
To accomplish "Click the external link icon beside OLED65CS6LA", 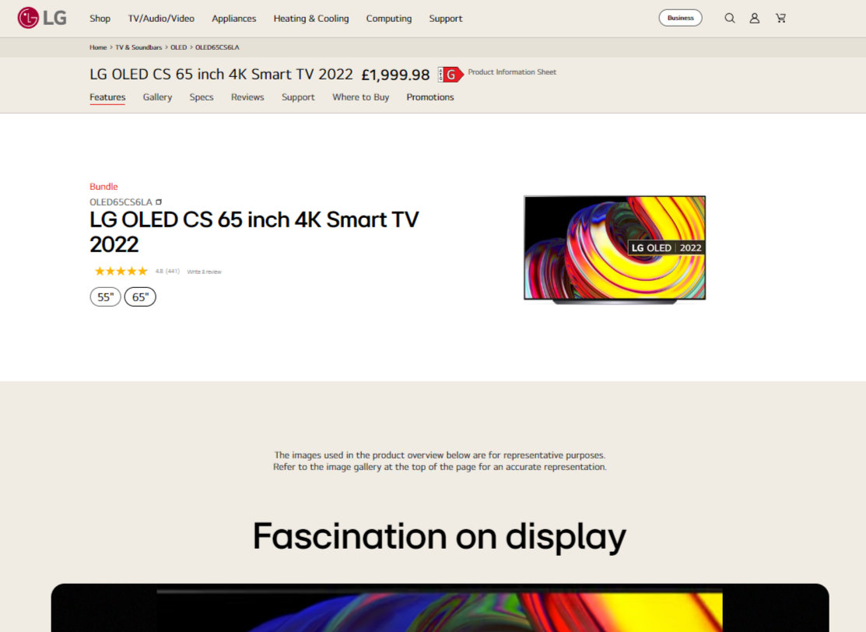I will (x=158, y=201).
